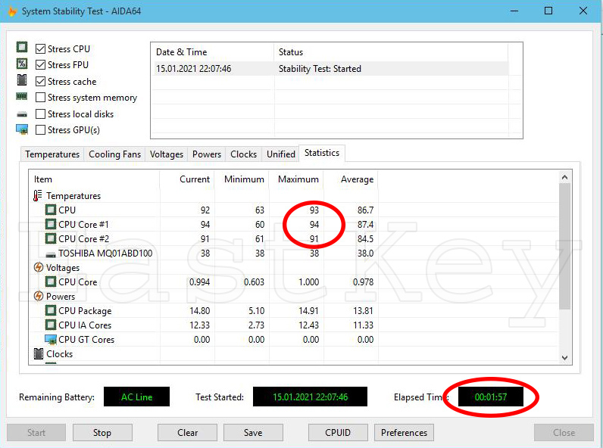Click the display icon of CPU GT Cores row

[x=51, y=340]
